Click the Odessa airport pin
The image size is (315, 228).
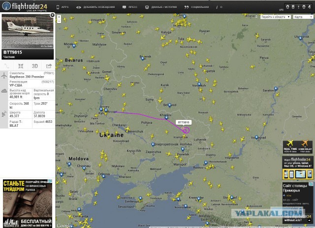point(103,176)
